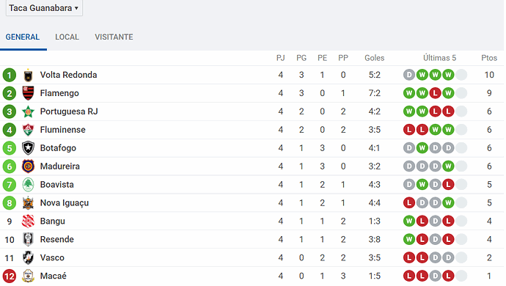The image size is (506, 286).
Task: Click the red position 12 badge
Action: 10,276
